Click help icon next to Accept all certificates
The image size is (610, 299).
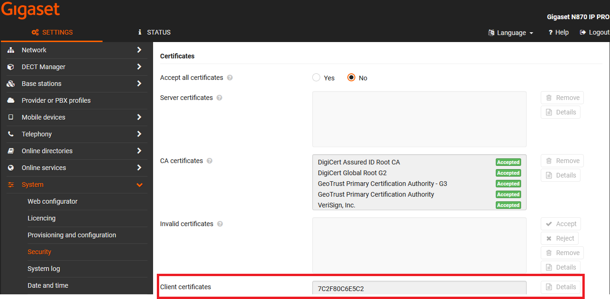point(230,78)
